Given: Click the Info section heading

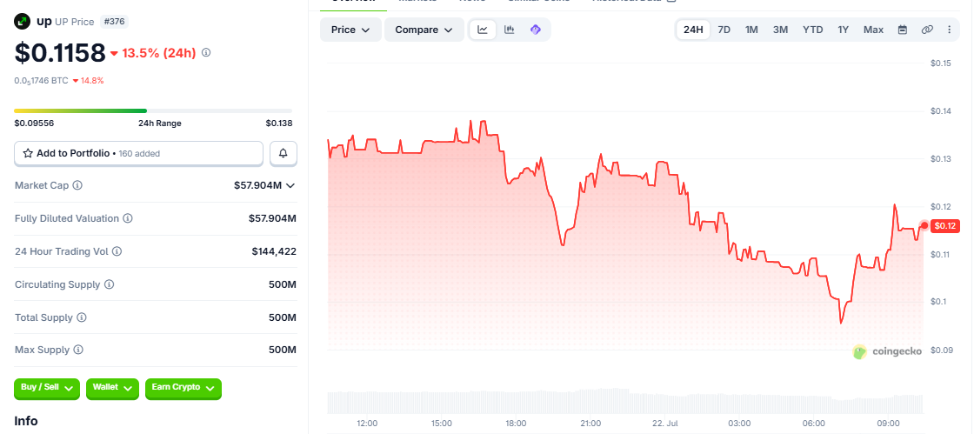Looking at the screenshot, I should click(26, 421).
